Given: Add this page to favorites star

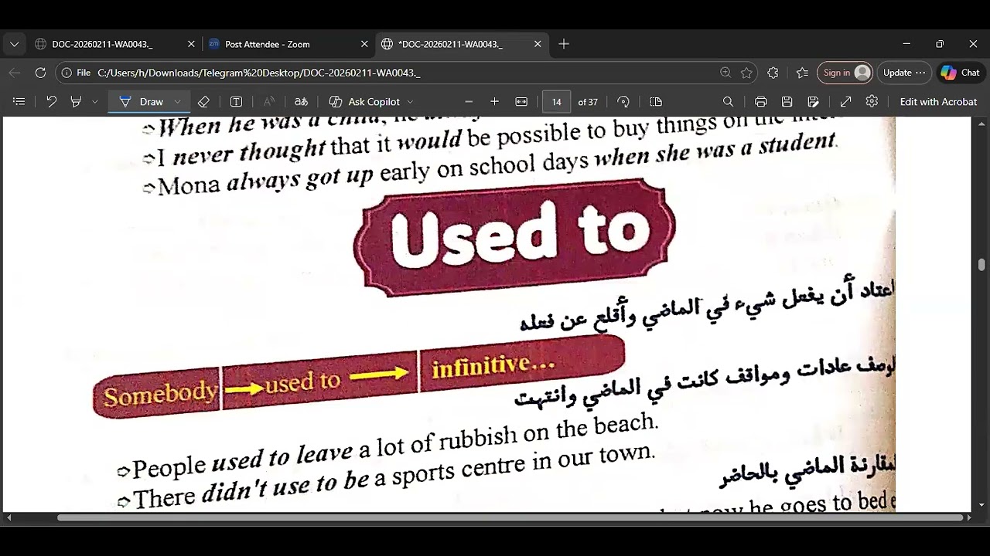Looking at the screenshot, I should (x=746, y=73).
